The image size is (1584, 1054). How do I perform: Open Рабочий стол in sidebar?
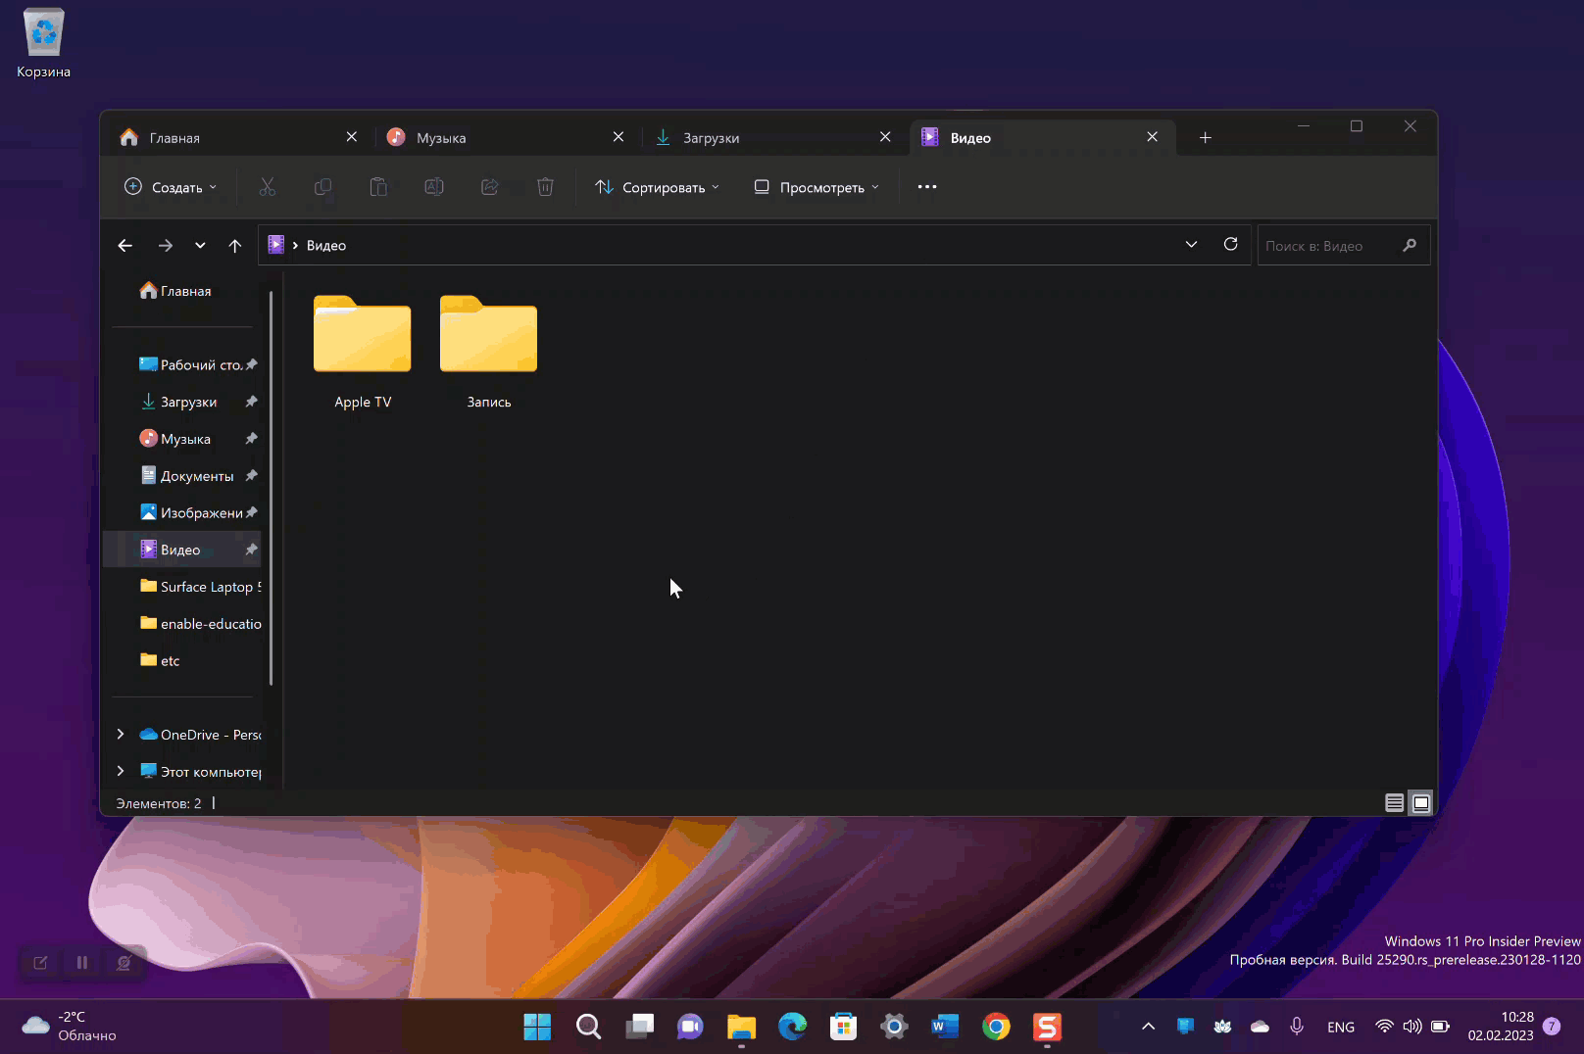click(182, 364)
